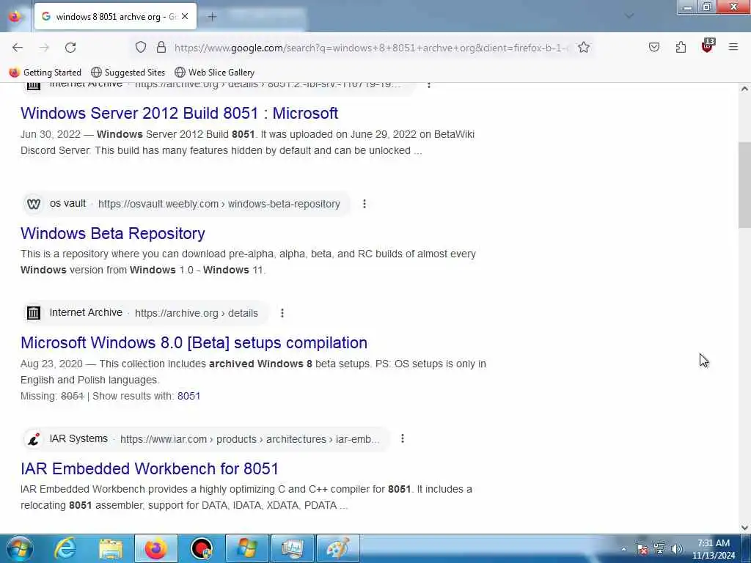Open Windows Beta Repository result

pos(112,233)
